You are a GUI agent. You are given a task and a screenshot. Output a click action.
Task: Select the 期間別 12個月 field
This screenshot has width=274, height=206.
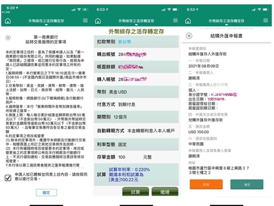(136, 117)
